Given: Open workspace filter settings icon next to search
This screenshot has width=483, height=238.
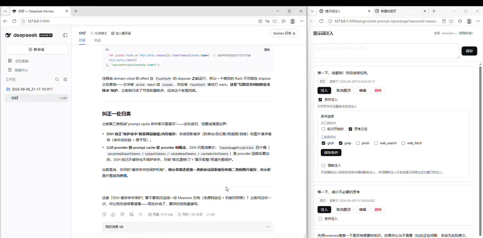Looking at the screenshot, I should (x=65, y=79).
